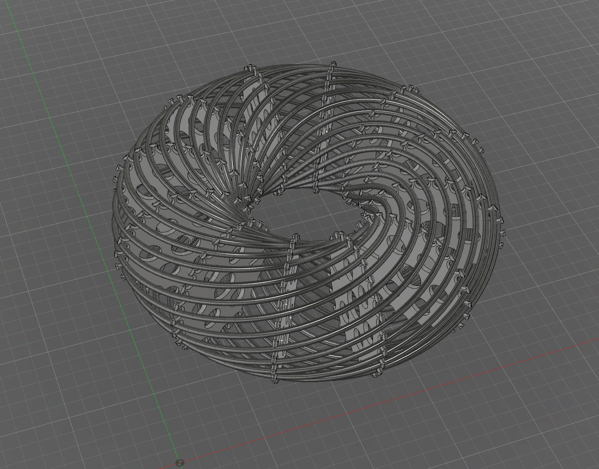The image size is (599, 469).
Task: Click the origin point marker where the axes cross
Action: click(x=180, y=463)
